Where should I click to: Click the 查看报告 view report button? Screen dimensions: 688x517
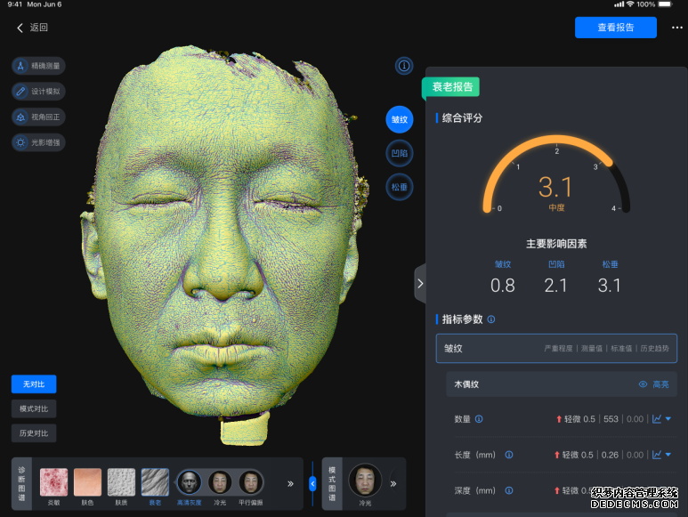coord(616,28)
